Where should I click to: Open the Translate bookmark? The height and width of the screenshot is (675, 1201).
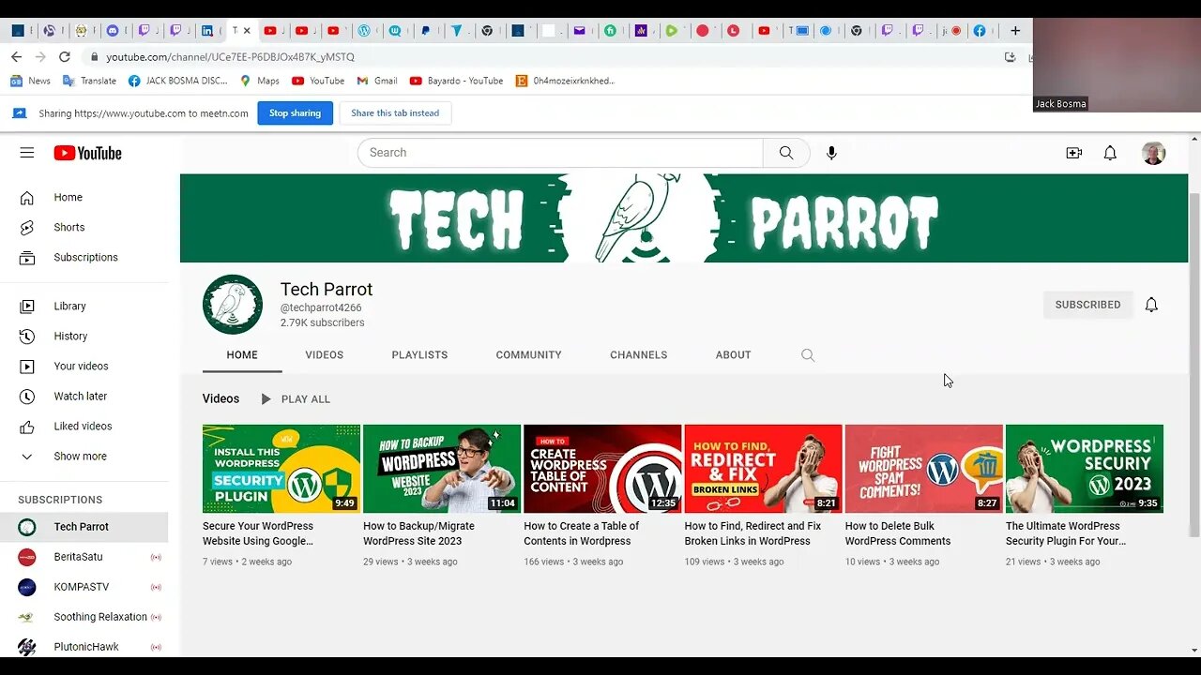coord(89,81)
